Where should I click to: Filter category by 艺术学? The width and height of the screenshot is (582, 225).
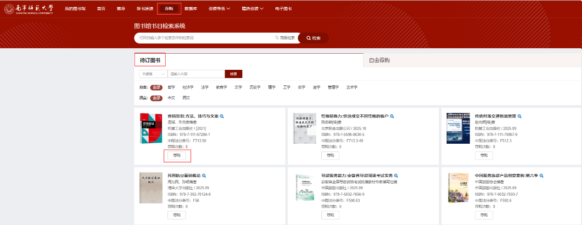pos(352,87)
